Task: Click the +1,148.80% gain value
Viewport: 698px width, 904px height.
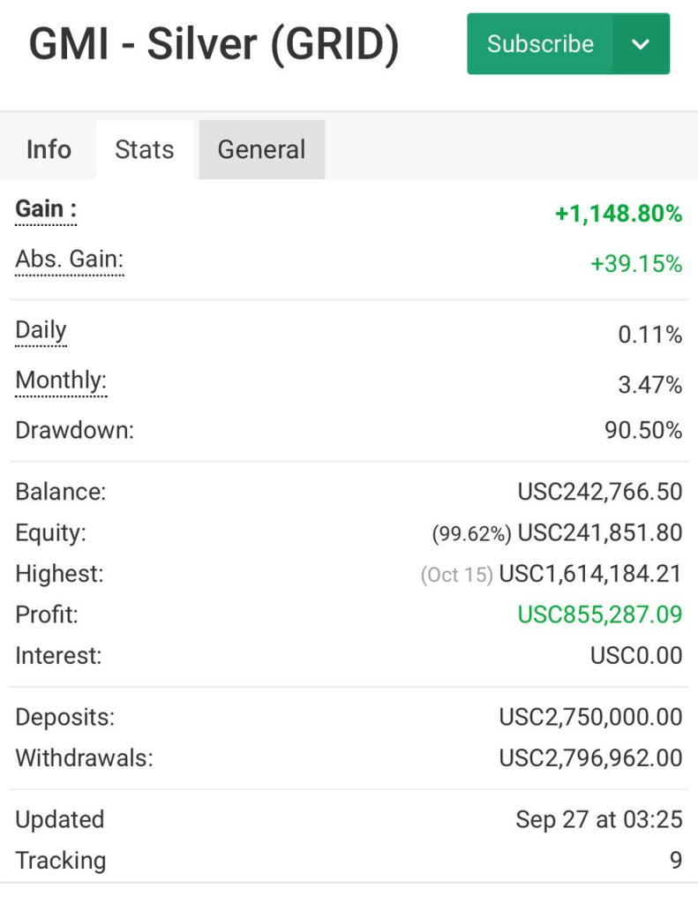Action: (618, 214)
